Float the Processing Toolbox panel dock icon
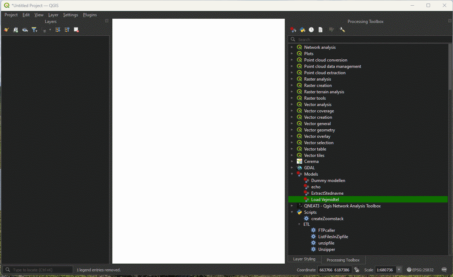Viewport: 453px width, 277px height. 450,21
